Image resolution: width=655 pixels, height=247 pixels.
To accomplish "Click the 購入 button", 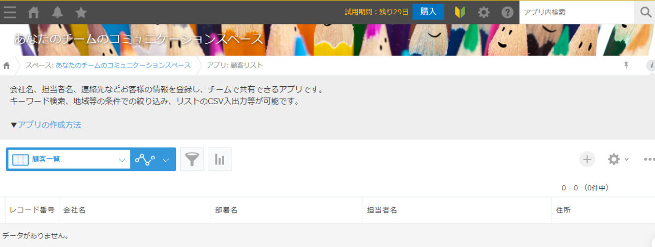I will pyautogui.click(x=428, y=12).
